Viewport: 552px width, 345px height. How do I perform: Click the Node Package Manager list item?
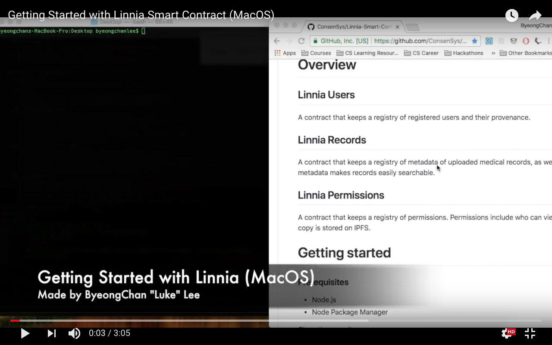pyautogui.click(x=350, y=312)
